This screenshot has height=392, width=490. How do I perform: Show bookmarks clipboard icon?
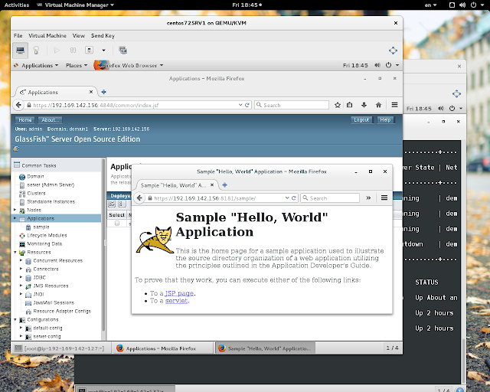[x=349, y=105]
